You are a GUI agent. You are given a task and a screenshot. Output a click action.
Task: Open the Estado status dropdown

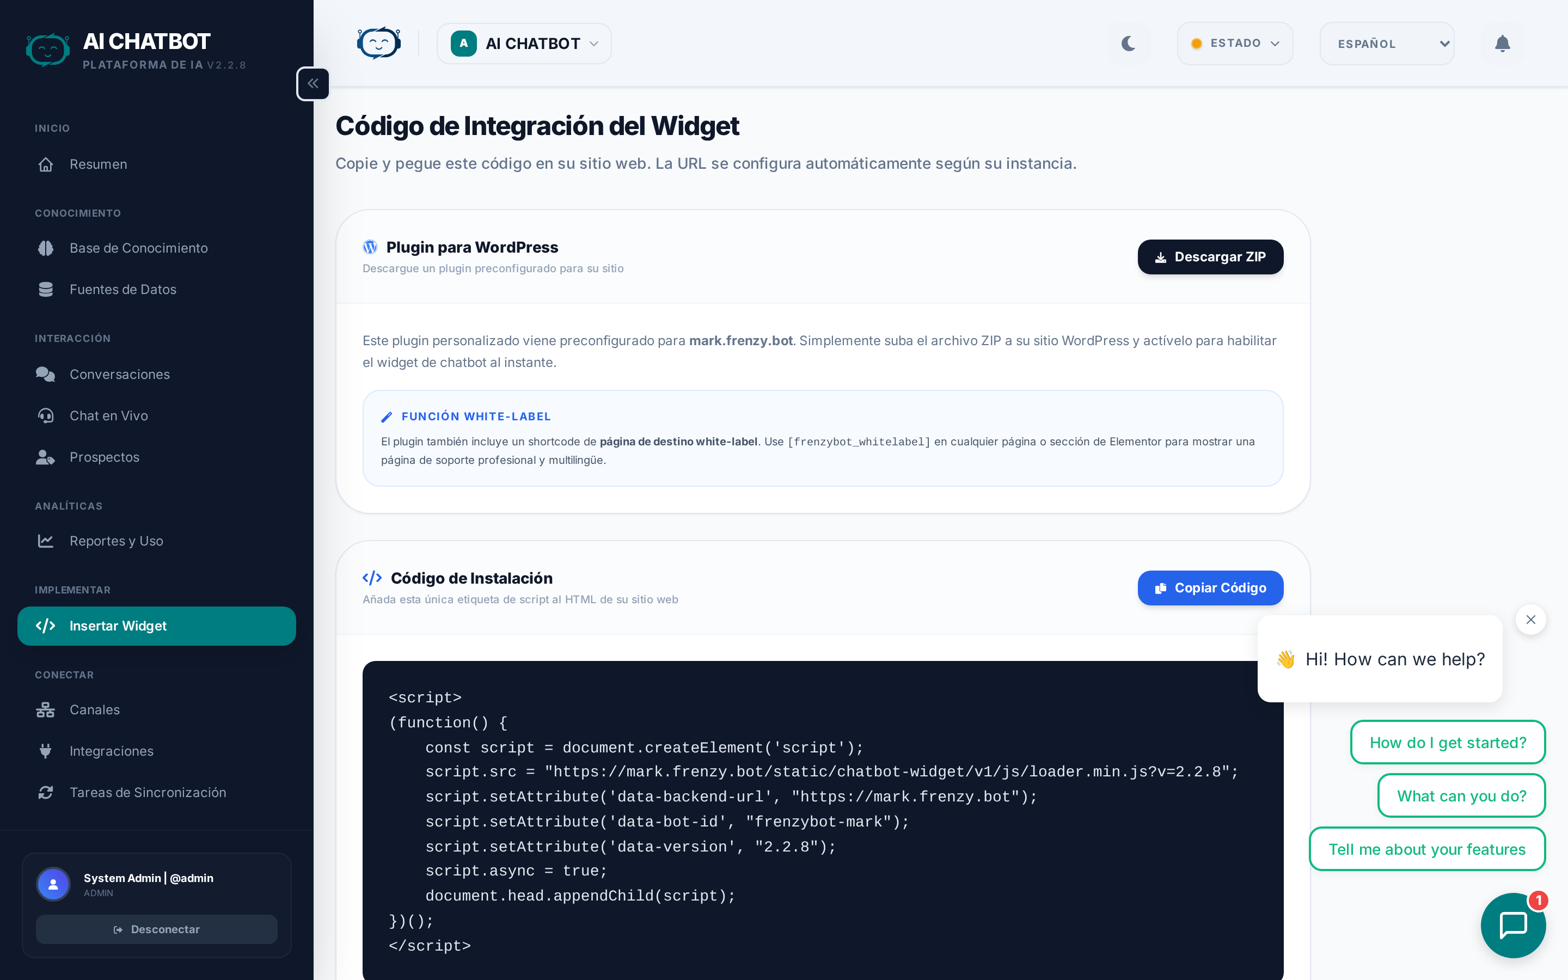tap(1234, 44)
